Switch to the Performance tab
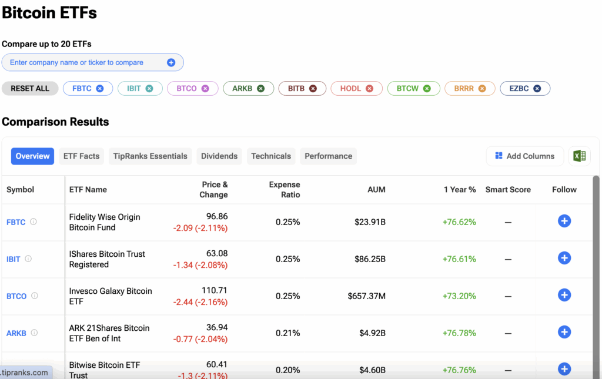This screenshot has width=602, height=379. click(x=328, y=156)
